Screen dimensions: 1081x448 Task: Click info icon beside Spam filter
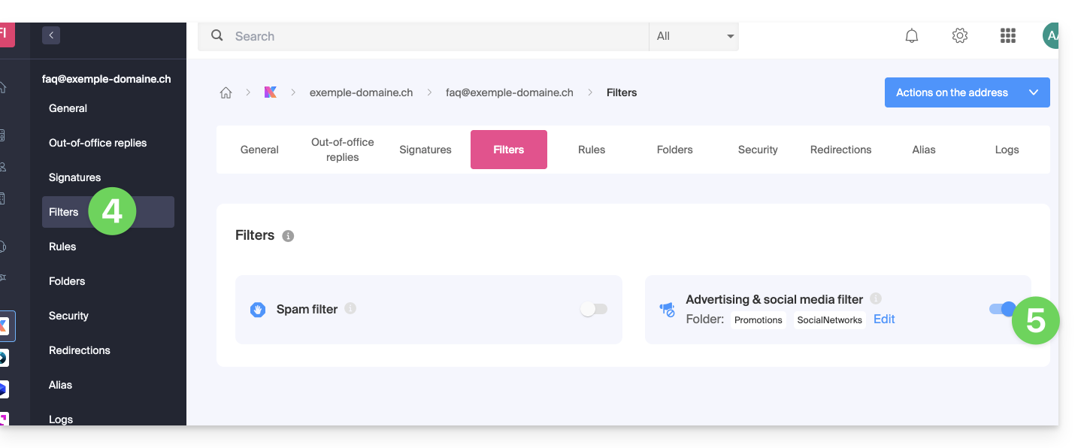tap(350, 308)
